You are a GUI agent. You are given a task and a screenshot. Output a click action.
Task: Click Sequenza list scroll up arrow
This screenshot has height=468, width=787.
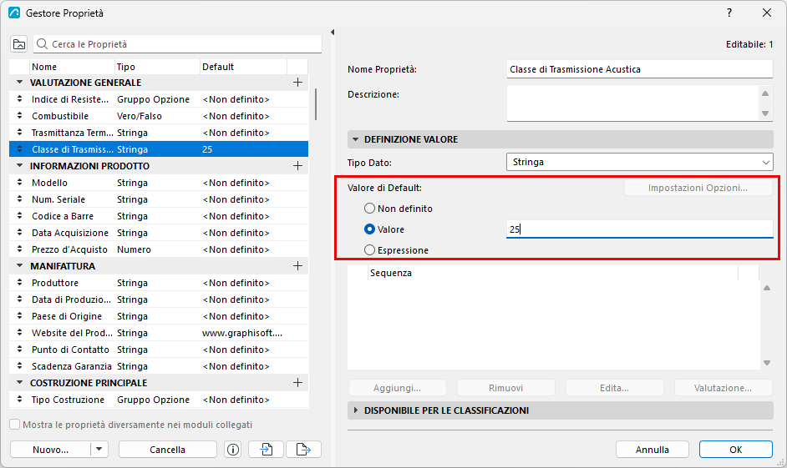point(766,288)
